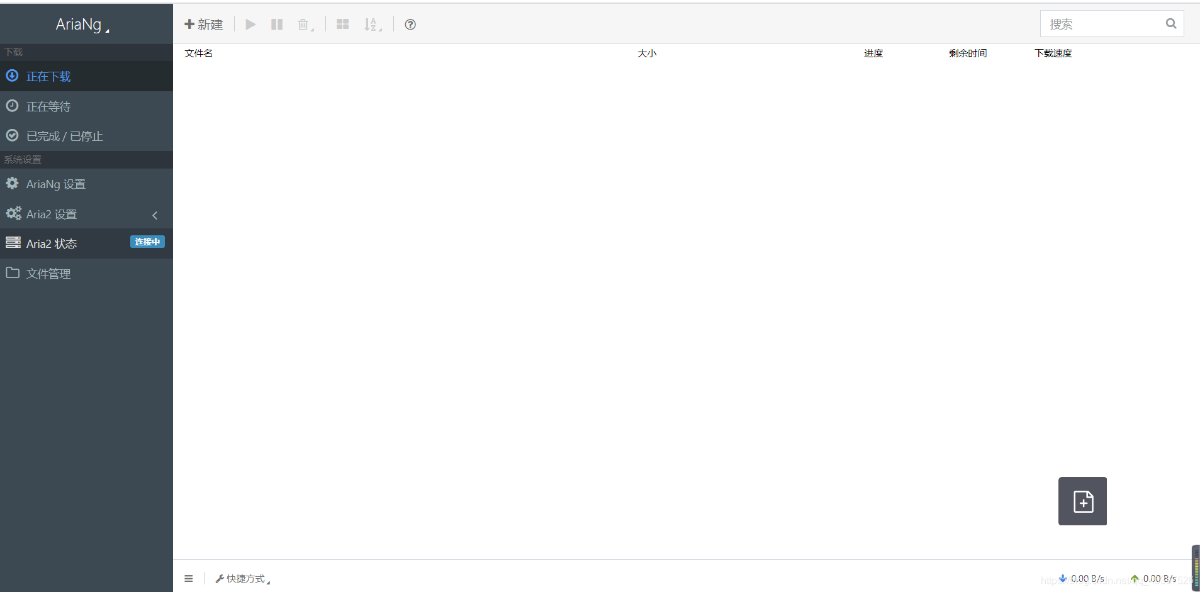Start selected tasks with play icon

point(250,25)
